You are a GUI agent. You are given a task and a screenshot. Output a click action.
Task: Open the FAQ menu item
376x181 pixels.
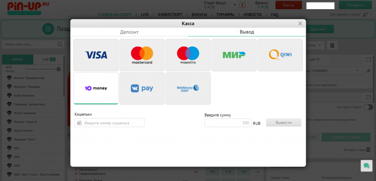(x=275, y=15)
